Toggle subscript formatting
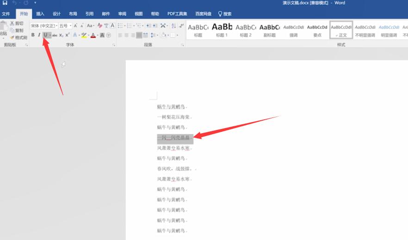The height and width of the screenshot is (240, 408). pyautogui.click(x=61, y=35)
